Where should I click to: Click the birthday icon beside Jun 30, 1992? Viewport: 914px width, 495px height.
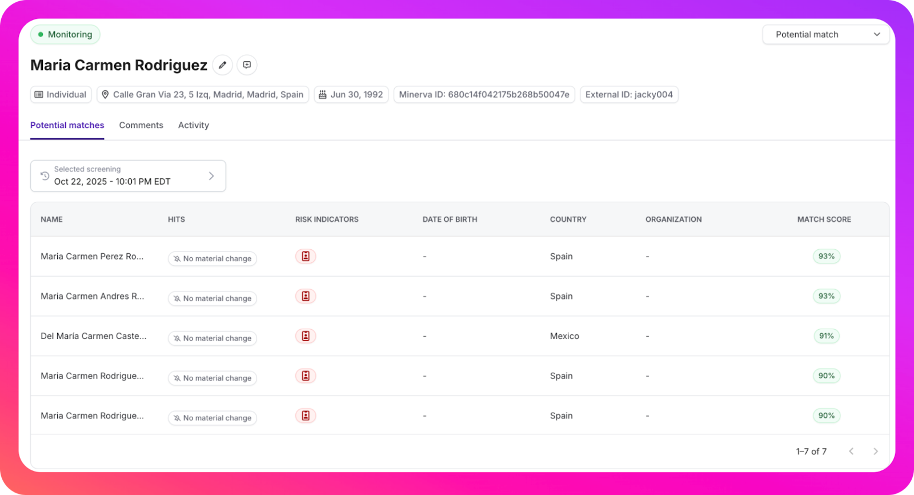[x=323, y=95]
